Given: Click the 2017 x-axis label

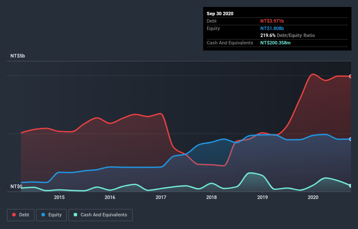Looking at the screenshot, I should pos(161,197).
